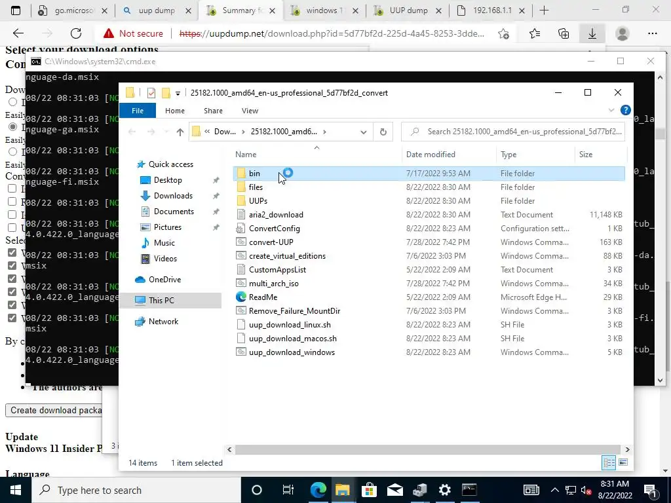Open Music in the navigation pane
Screen dimensions: 671x503
point(164,243)
